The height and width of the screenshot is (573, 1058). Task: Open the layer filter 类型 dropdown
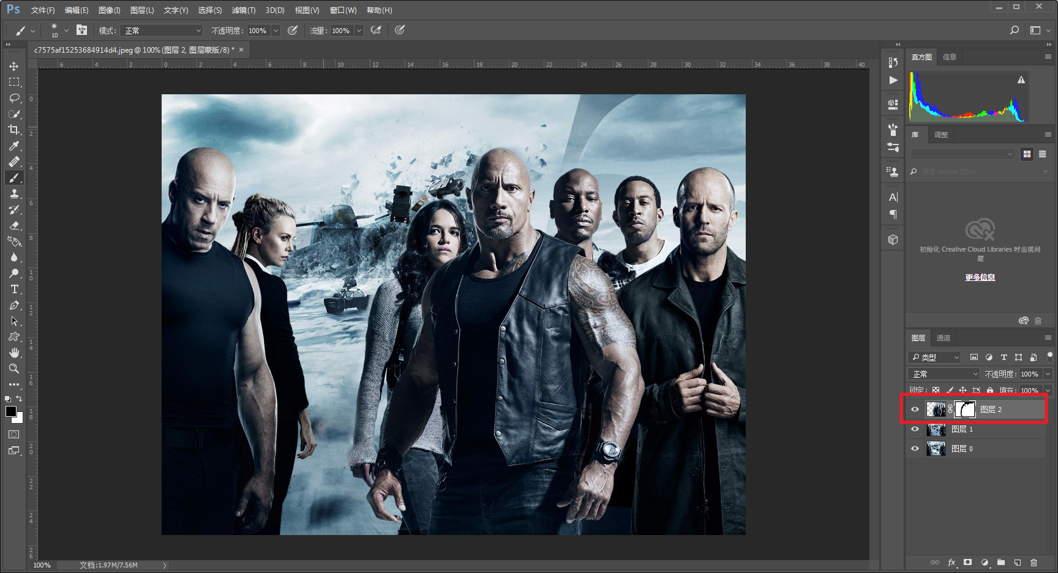coord(934,357)
